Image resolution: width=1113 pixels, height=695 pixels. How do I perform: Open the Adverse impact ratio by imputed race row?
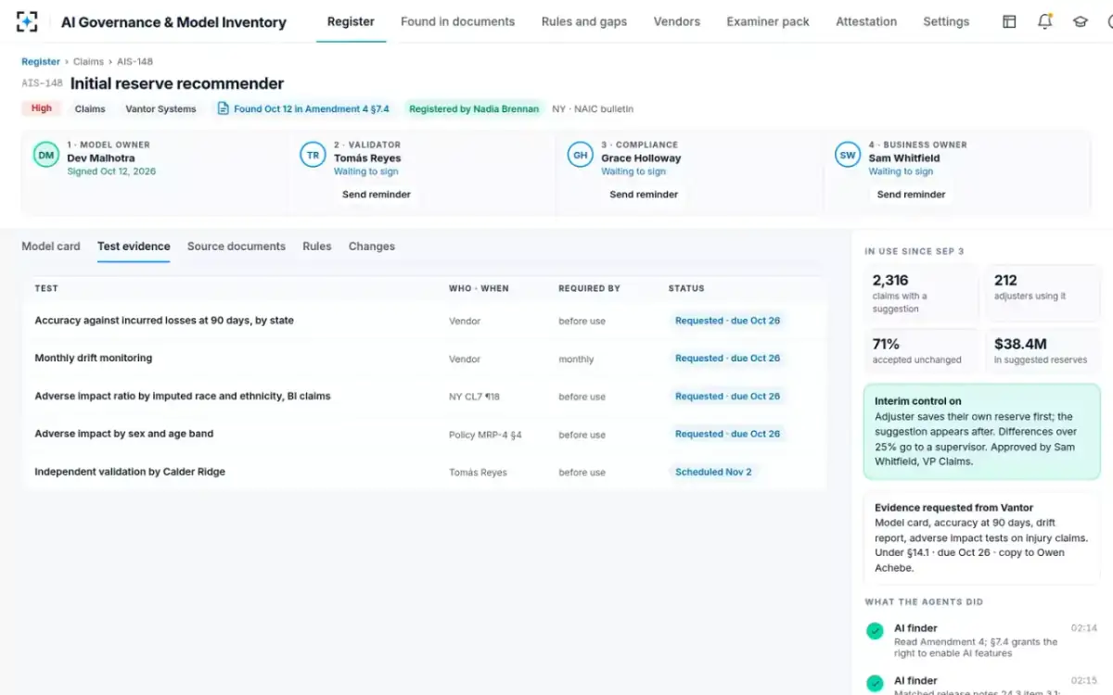tap(424, 397)
